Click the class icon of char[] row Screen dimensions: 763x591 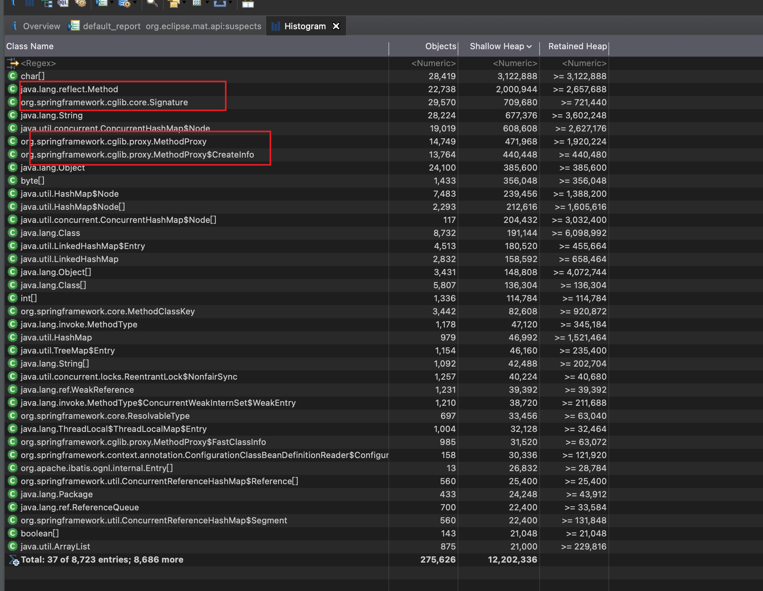point(13,76)
